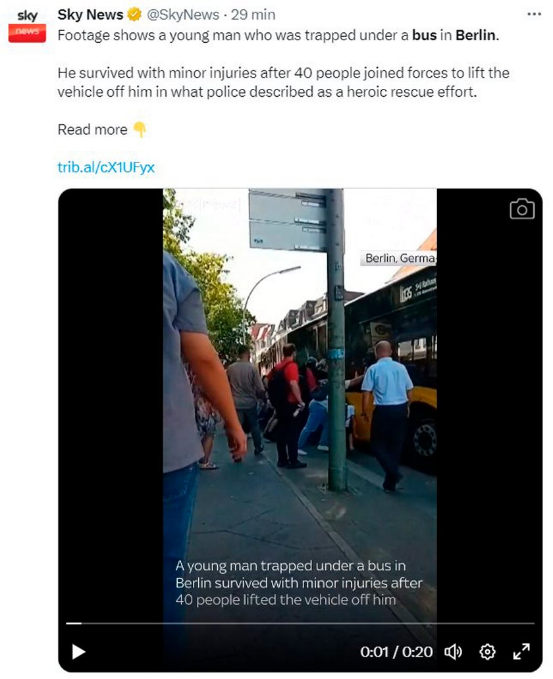Open the @SkyNews handle

pyautogui.click(x=183, y=14)
